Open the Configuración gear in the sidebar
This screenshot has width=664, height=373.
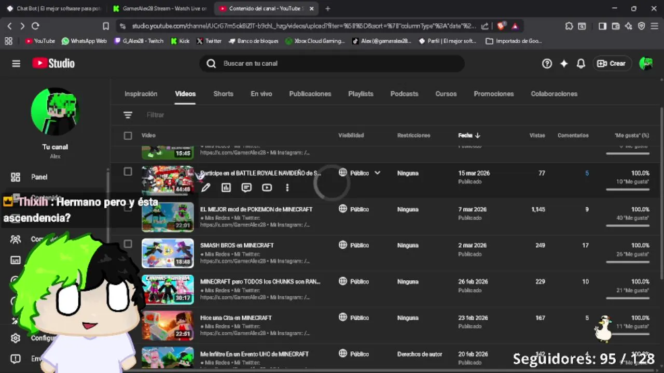pos(16,338)
